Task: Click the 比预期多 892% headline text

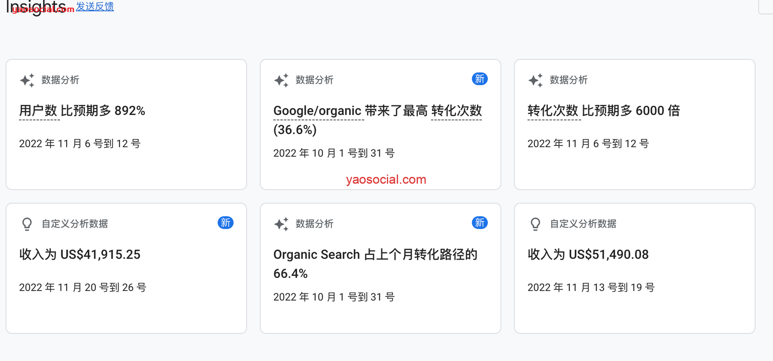Action: pyautogui.click(x=103, y=111)
